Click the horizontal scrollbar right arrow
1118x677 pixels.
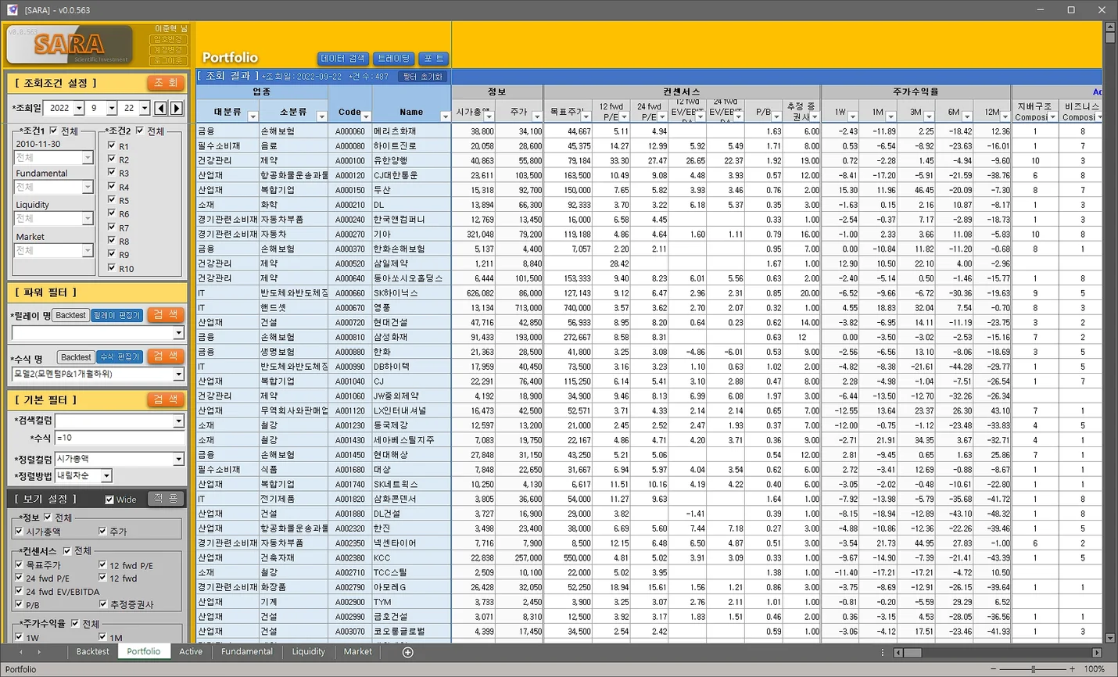click(1097, 652)
